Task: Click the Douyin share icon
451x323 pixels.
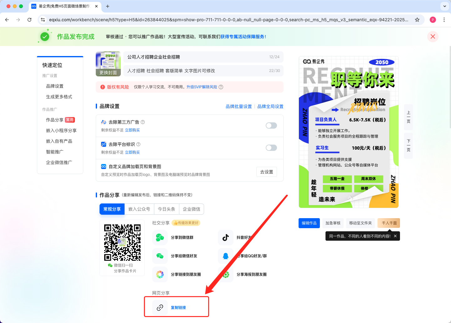Action: (x=226, y=238)
